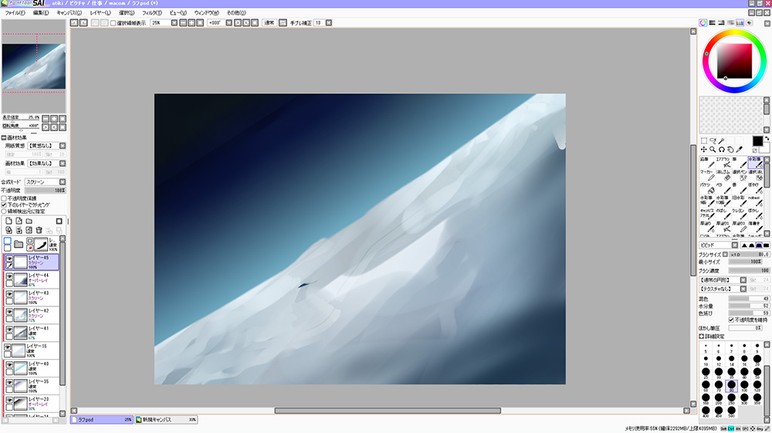Choose the マーカー marker brush
This screenshot has width=772, height=433.
pyautogui.click(x=706, y=175)
